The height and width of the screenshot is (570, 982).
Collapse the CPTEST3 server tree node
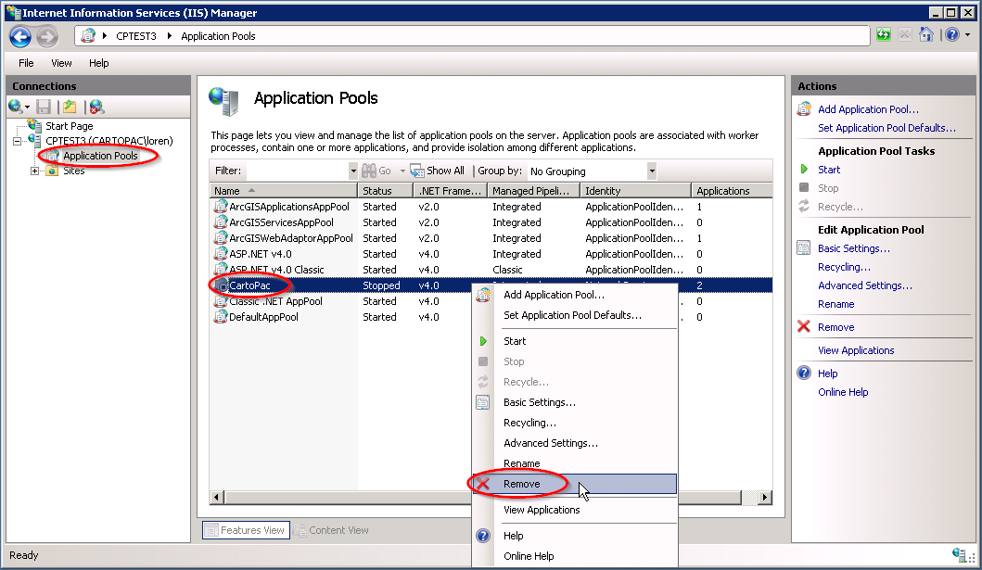pyautogui.click(x=18, y=141)
